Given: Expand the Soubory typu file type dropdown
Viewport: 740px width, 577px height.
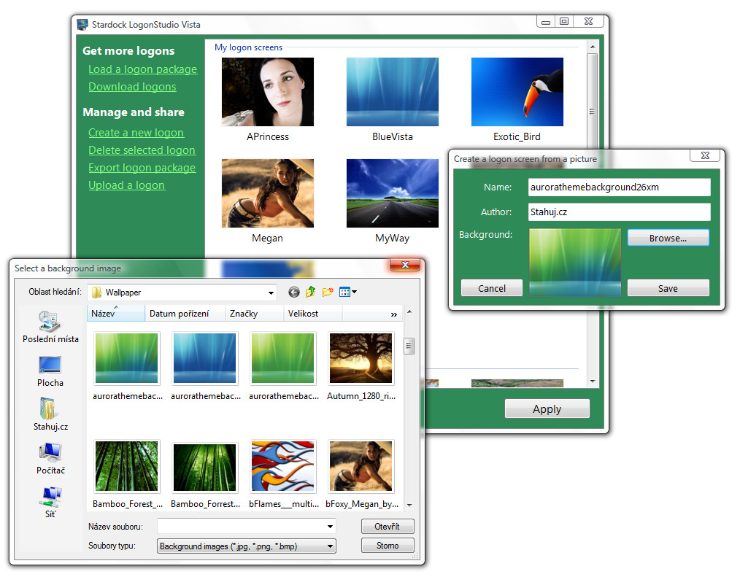Looking at the screenshot, I should point(330,546).
